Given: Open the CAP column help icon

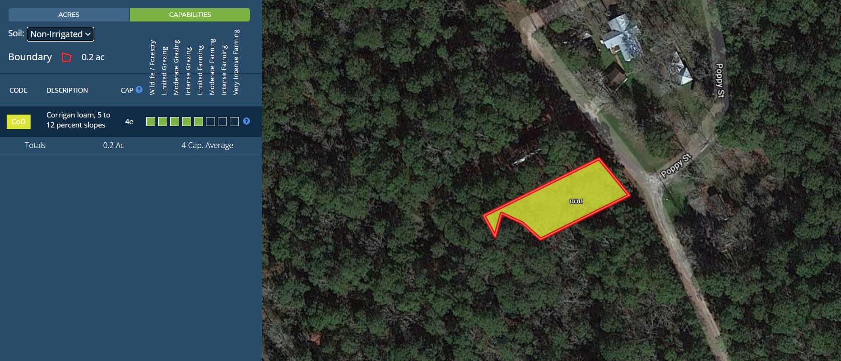Looking at the screenshot, I should (x=139, y=89).
